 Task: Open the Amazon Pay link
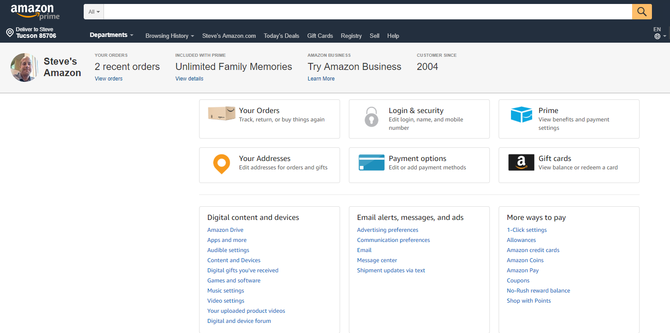pyautogui.click(x=523, y=271)
